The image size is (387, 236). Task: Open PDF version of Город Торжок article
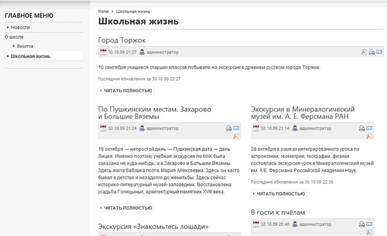(x=364, y=52)
